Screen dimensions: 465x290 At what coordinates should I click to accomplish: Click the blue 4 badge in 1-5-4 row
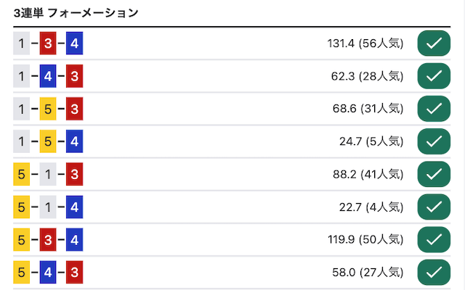click(74, 141)
